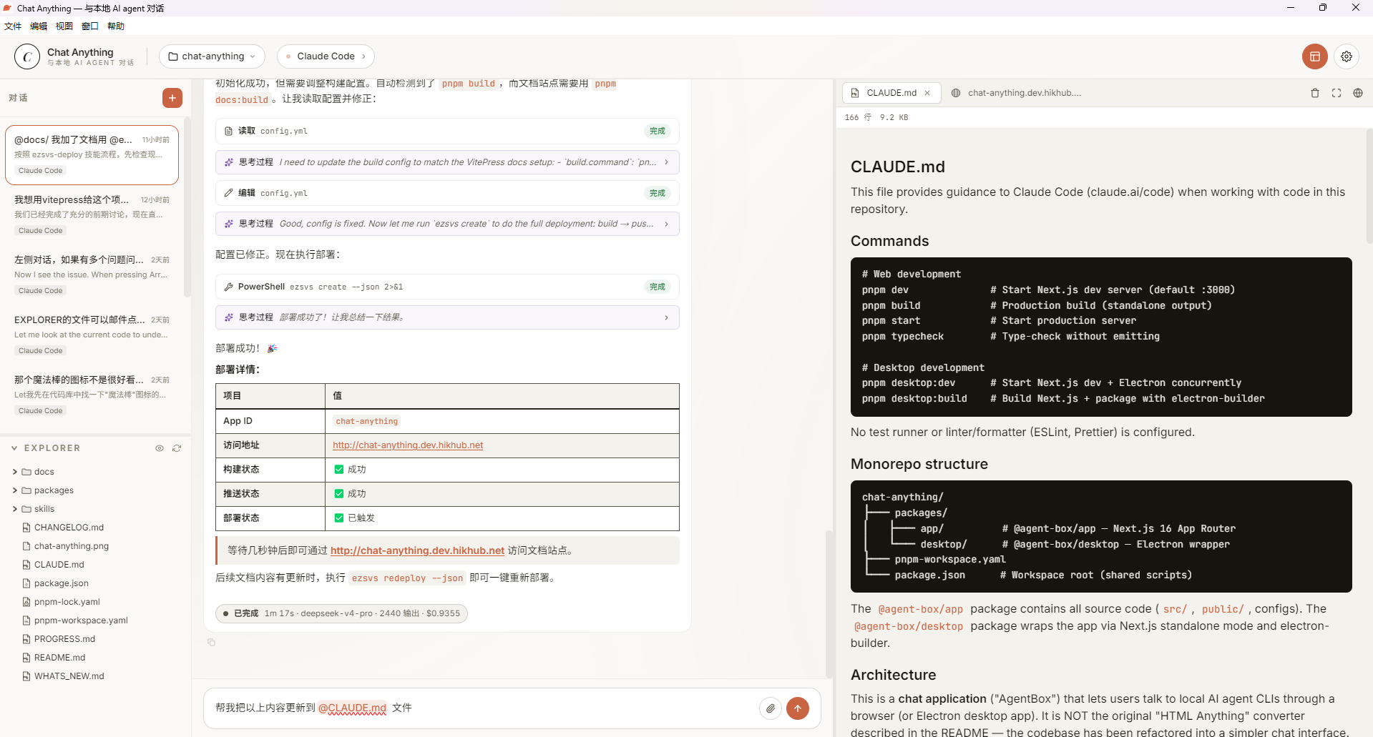Open the '左侧对话，如果有多个问题问' conversation

pyautogui.click(x=92, y=274)
